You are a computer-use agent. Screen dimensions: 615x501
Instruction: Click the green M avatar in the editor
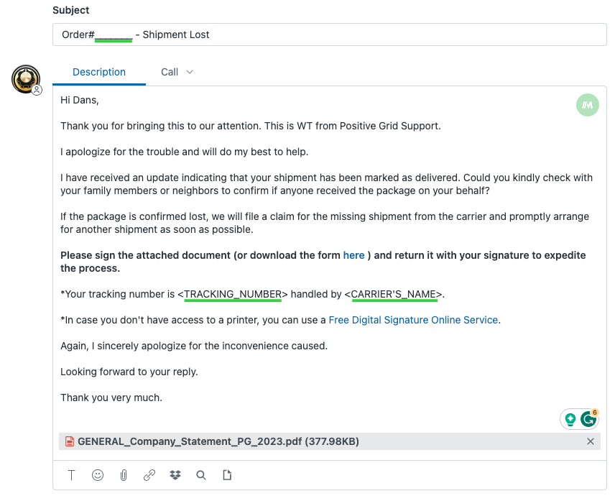tap(587, 105)
